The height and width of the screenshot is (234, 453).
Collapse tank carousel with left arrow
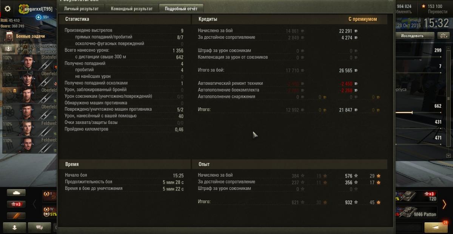34,205
